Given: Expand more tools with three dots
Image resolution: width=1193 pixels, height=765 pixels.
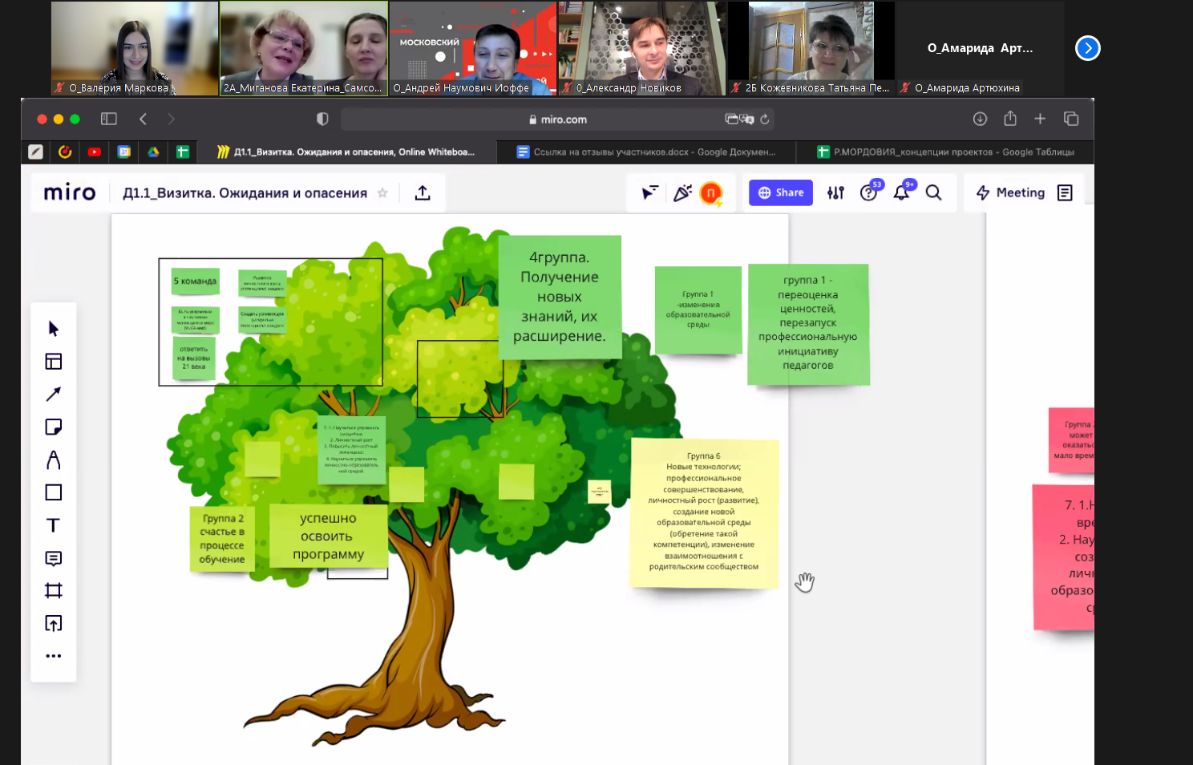Looking at the screenshot, I should [54, 656].
